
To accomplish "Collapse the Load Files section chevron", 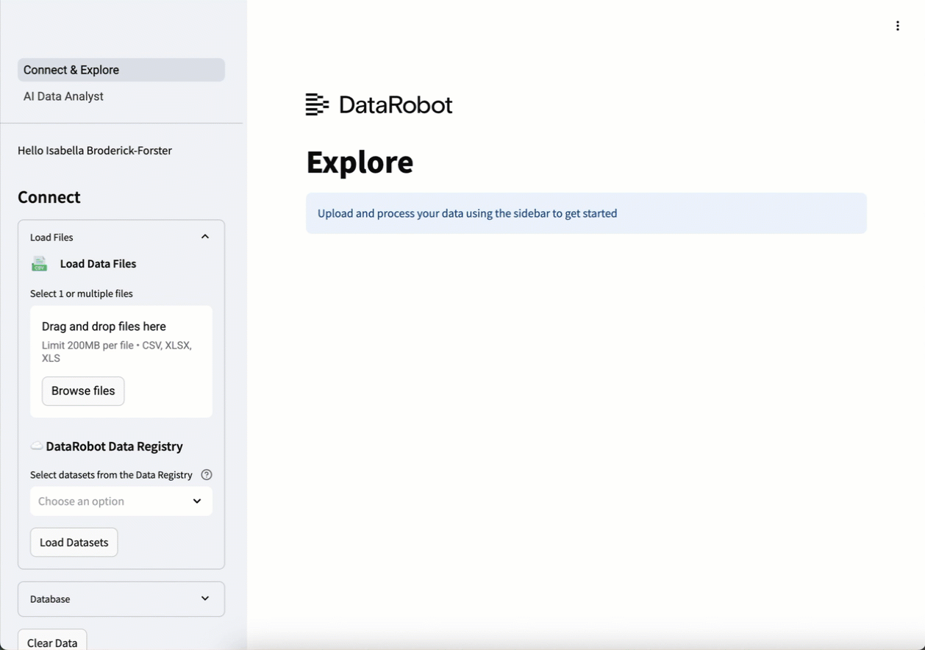I will [205, 237].
